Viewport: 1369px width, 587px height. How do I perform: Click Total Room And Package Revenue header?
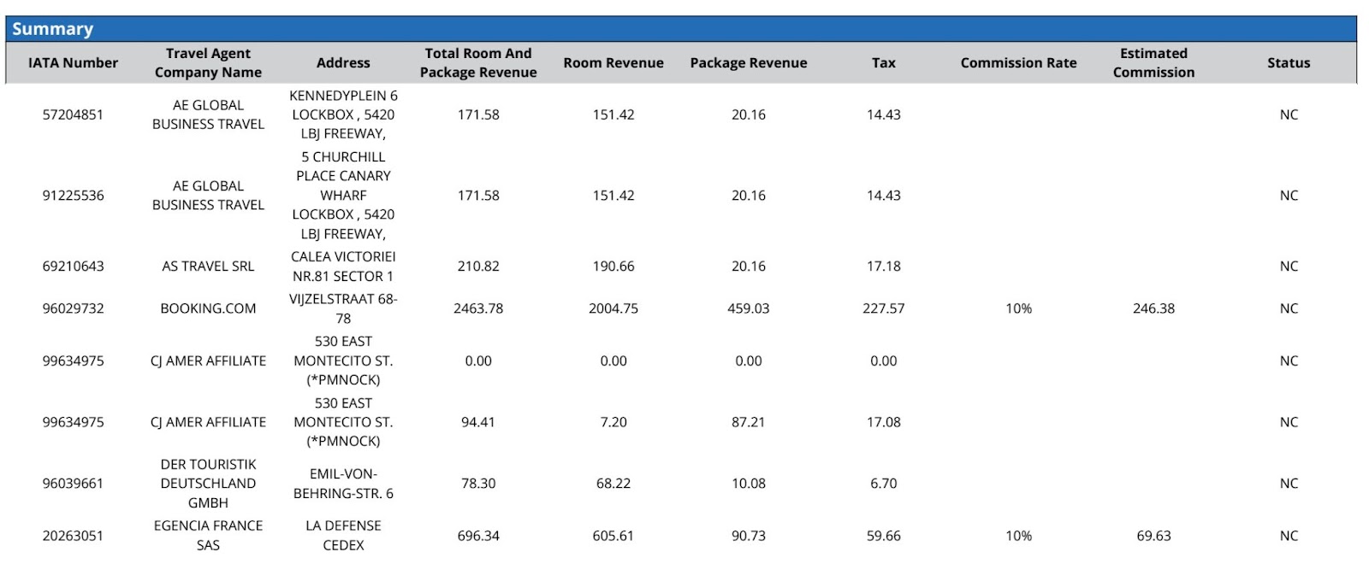[478, 62]
